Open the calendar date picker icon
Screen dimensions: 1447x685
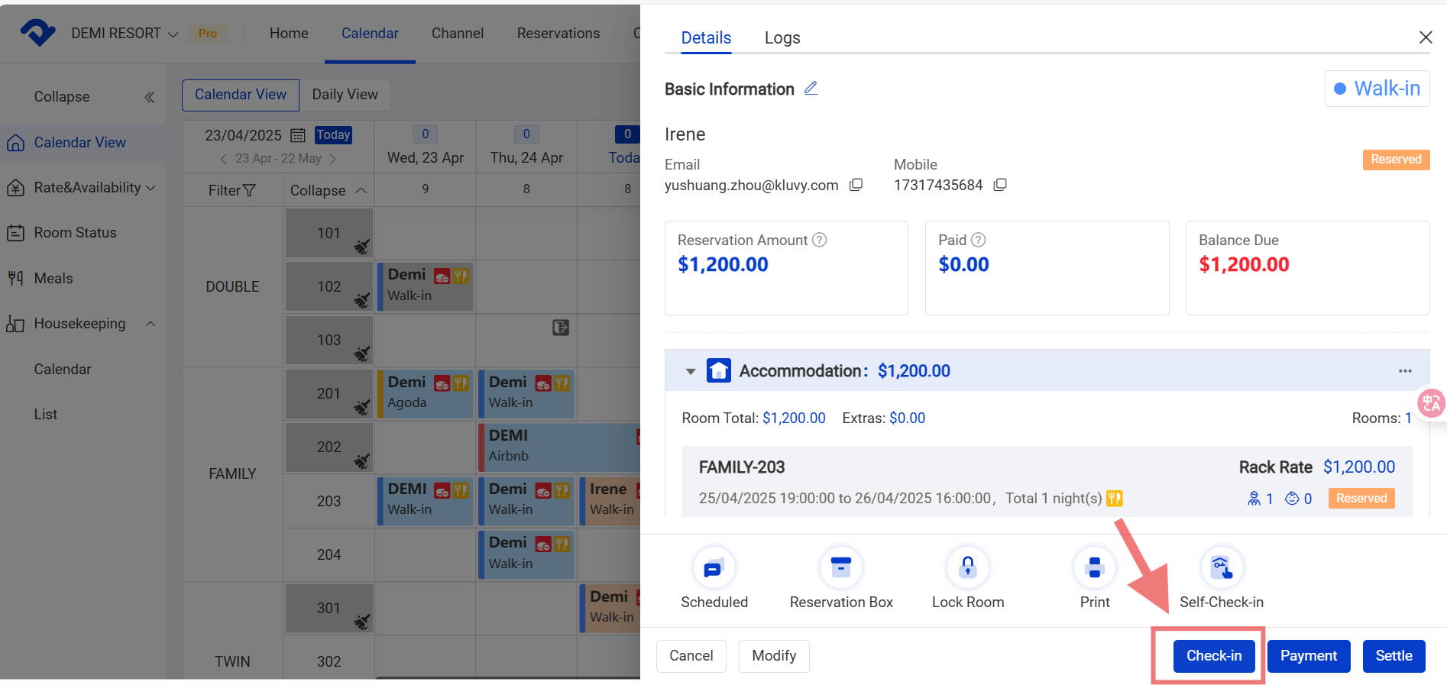(298, 135)
